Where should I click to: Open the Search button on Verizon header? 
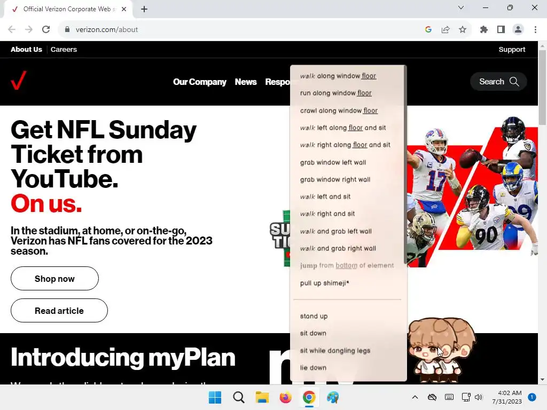pyautogui.click(x=498, y=82)
